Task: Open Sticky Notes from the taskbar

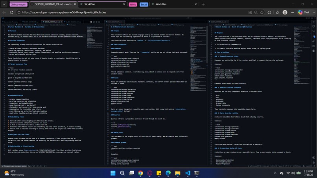Action: coord(159,173)
